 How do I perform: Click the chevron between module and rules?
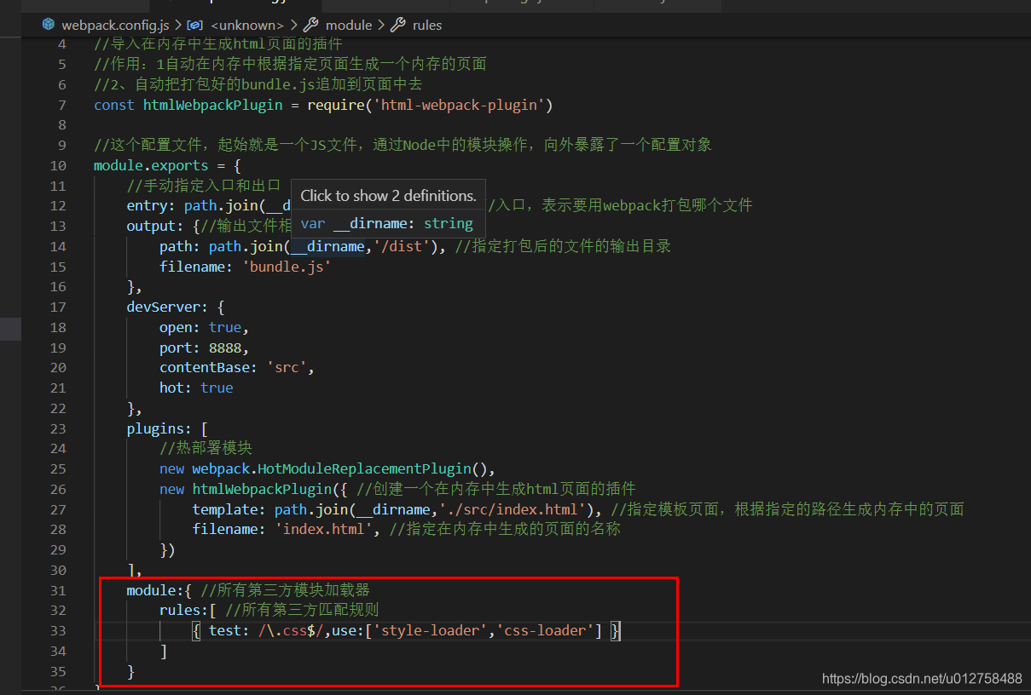(x=379, y=25)
